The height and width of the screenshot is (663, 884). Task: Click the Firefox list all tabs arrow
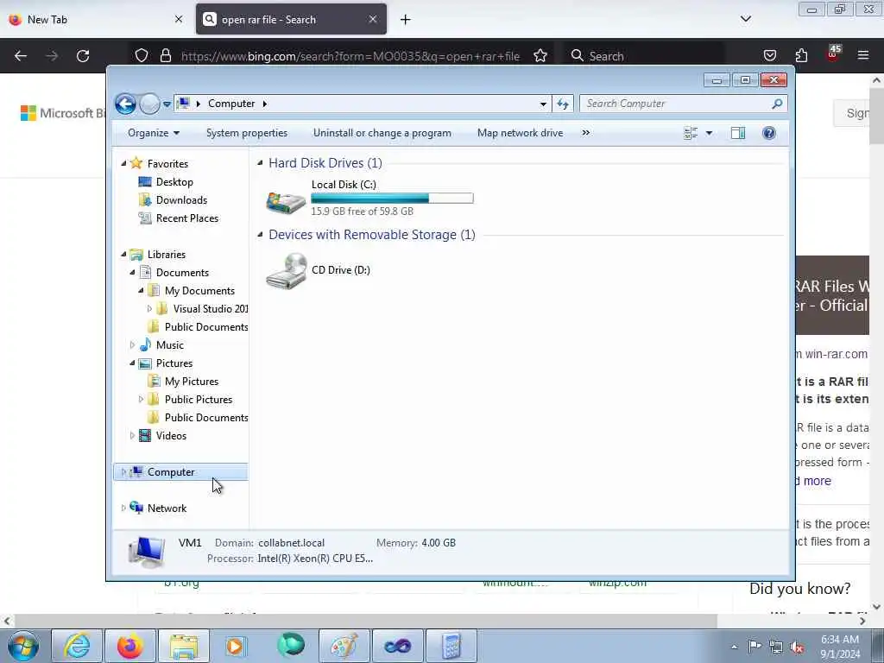click(745, 19)
